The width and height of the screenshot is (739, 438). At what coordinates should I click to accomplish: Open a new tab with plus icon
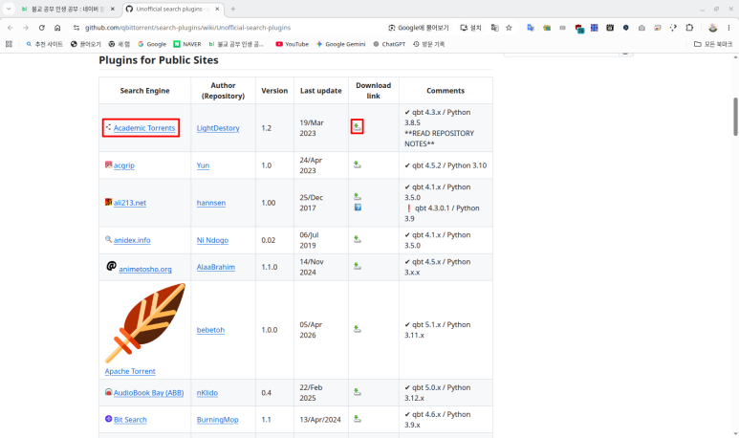pos(233,9)
